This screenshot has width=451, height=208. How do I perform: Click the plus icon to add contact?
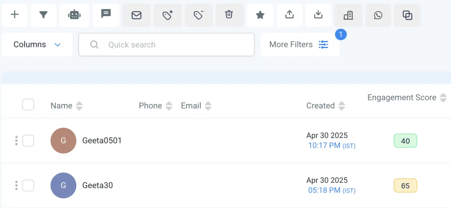point(15,15)
